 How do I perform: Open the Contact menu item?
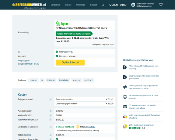pyautogui.click(x=93, y=5)
